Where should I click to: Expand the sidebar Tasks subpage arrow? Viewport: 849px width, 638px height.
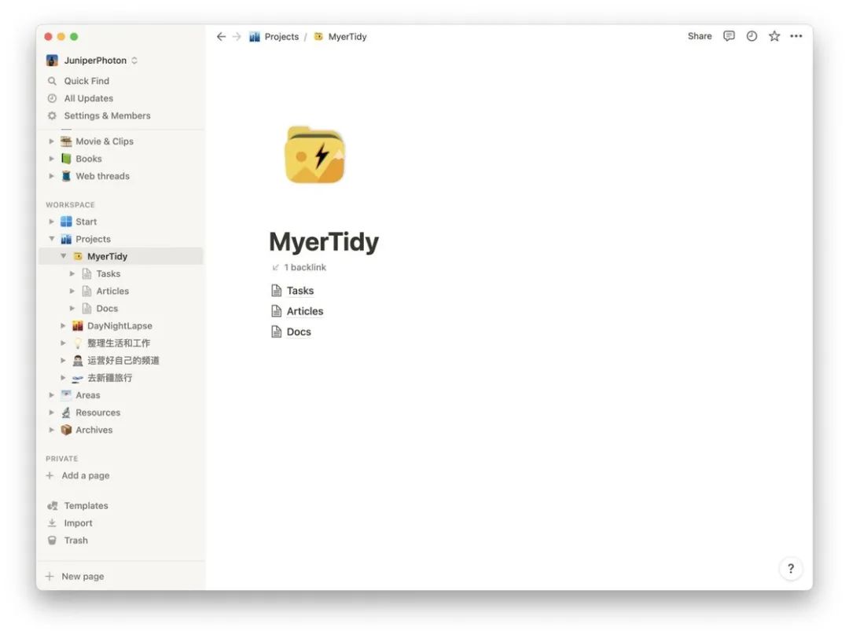coord(72,273)
